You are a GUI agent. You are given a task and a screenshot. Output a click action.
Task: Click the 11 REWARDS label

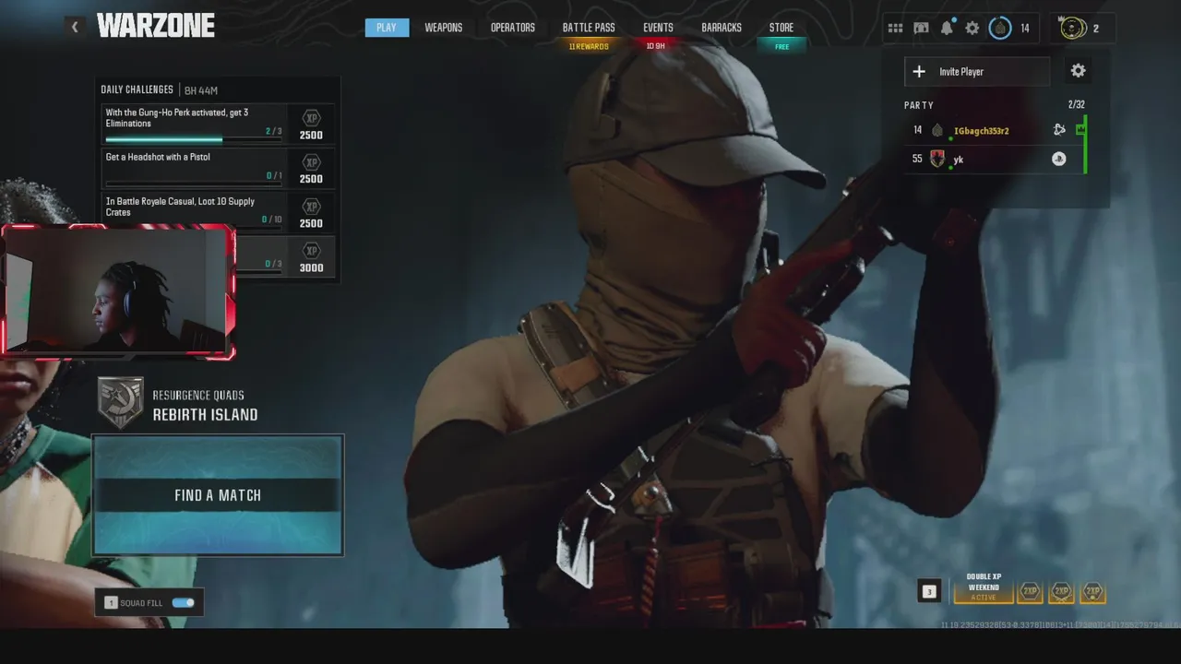(589, 46)
